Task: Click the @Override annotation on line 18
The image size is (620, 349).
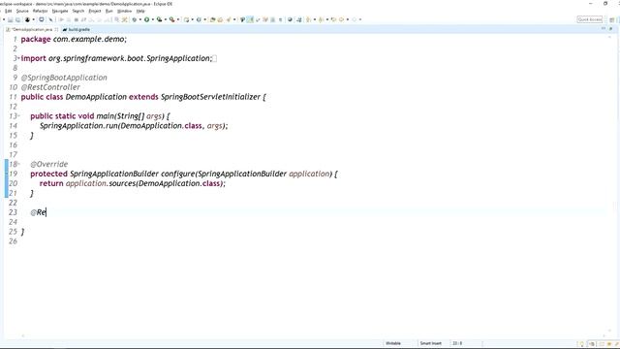Action: [49, 164]
